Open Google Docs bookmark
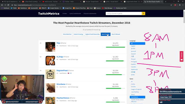This screenshot has width=185, height=104. (x=67, y=8)
